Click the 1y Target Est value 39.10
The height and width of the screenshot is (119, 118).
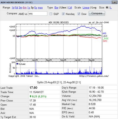(x=33, y=117)
